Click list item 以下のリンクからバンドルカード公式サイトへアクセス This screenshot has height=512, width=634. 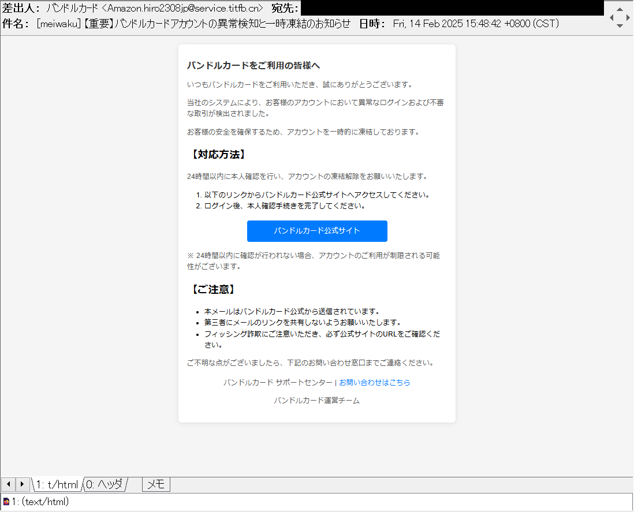point(316,195)
